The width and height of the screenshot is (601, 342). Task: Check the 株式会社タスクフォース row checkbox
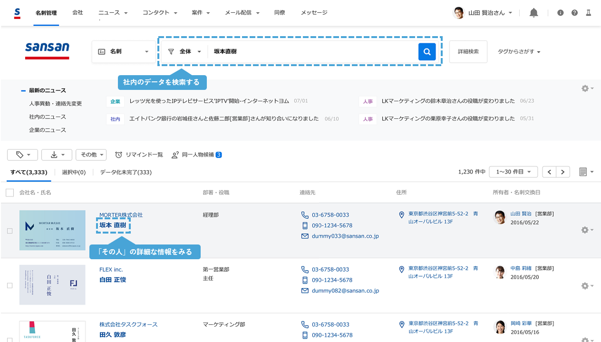[x=10, y=339]
